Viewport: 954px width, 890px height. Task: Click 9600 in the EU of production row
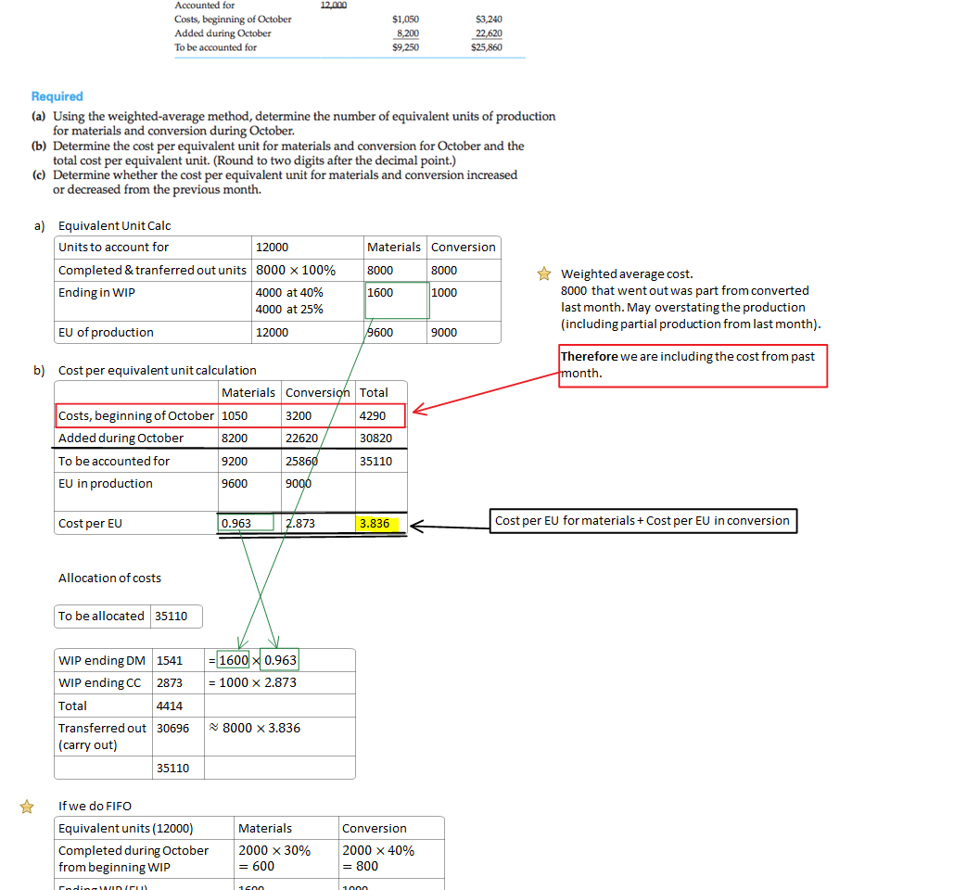[380, 332]
